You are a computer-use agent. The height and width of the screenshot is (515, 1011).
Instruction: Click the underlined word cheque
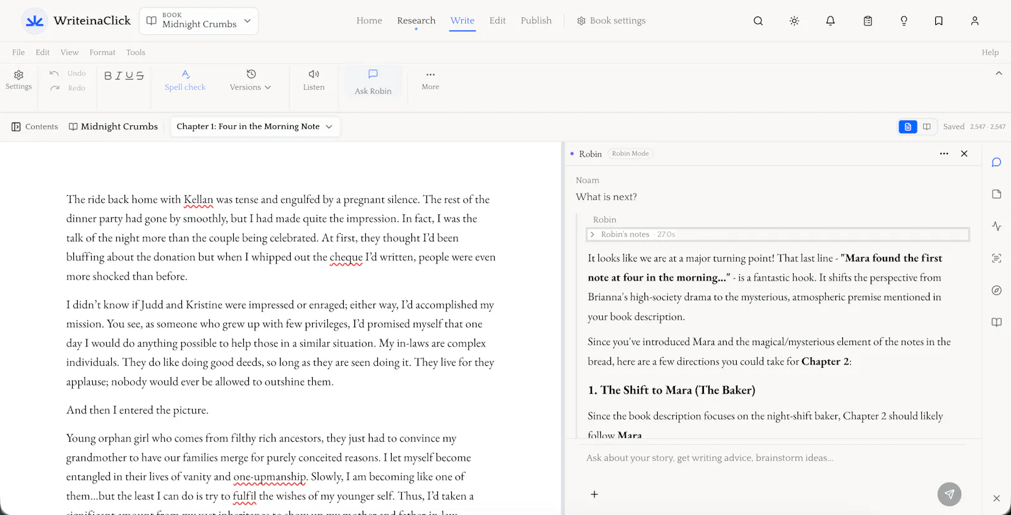point(346,257)
